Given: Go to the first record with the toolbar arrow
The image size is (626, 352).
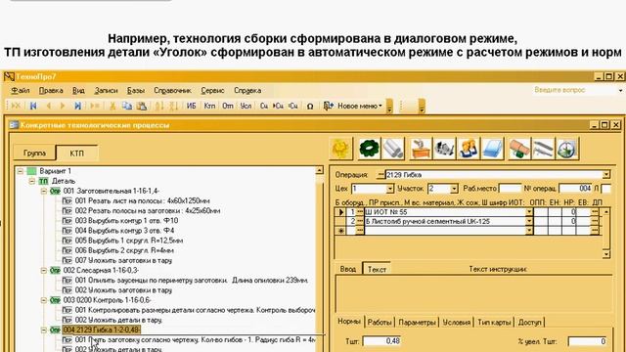Looking at the screenshot, I should click(x=33, y=106).
